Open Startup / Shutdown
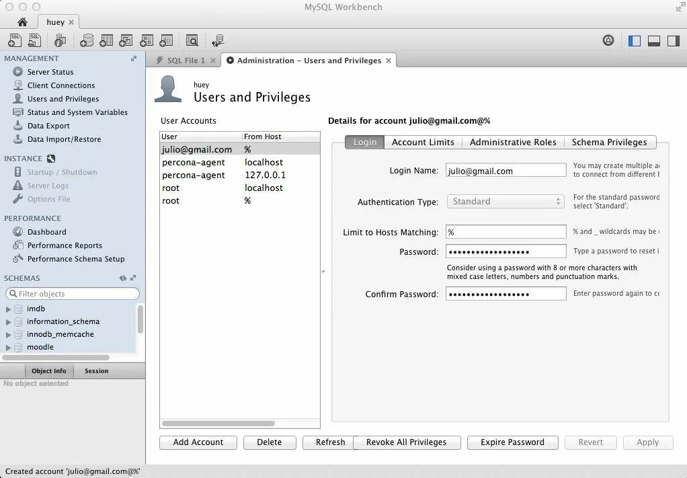The width and height of the screenshot is (687, 478). [63, 172]
